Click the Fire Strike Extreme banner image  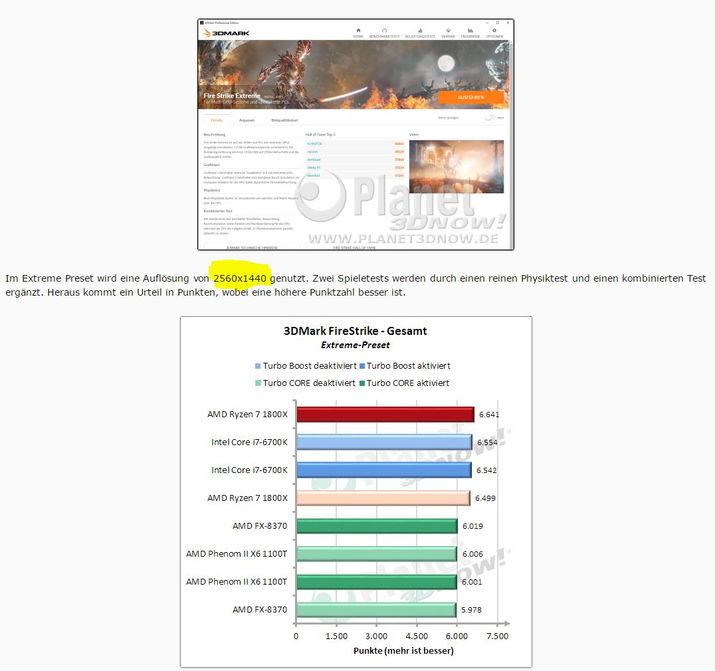[x=354, y=74]
